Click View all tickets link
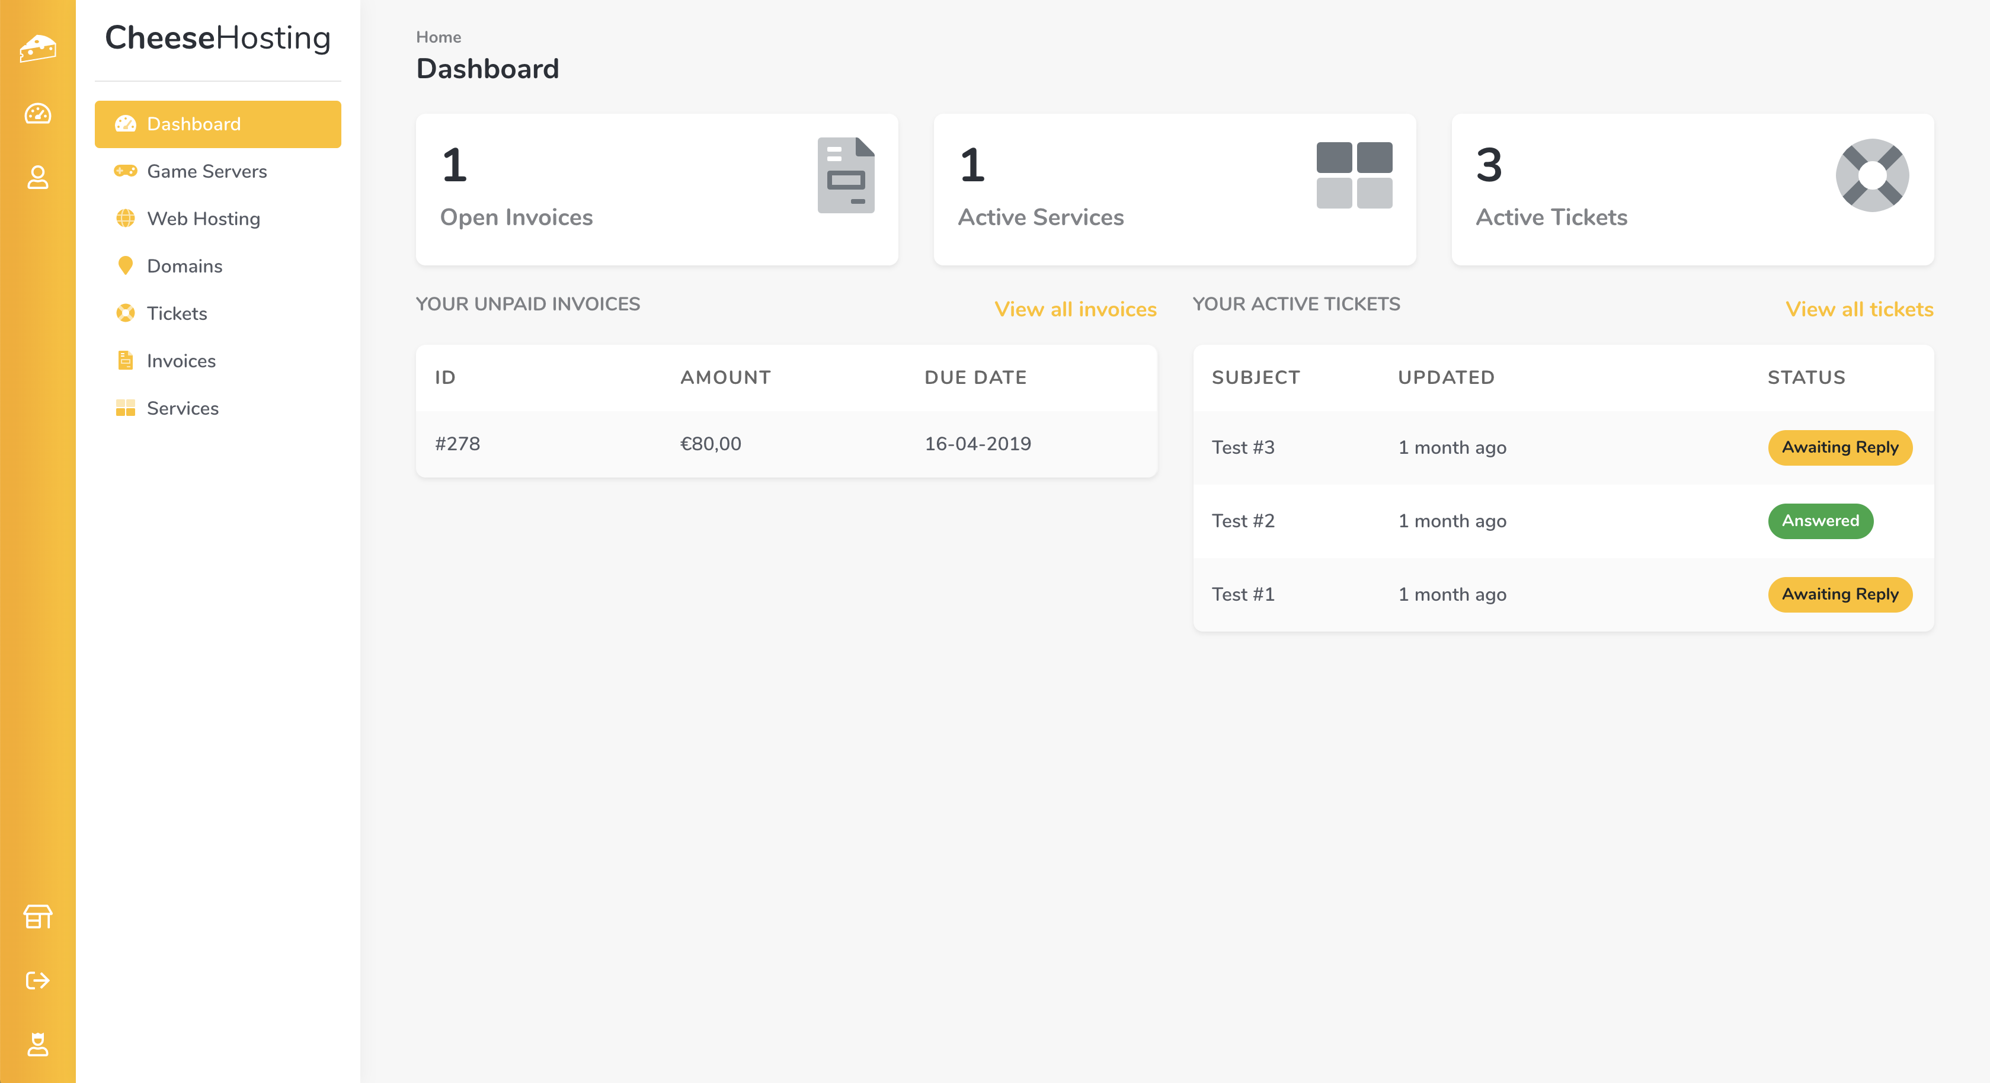This screenshot has width=1990, height=1083. click(x=1858, y=309)
